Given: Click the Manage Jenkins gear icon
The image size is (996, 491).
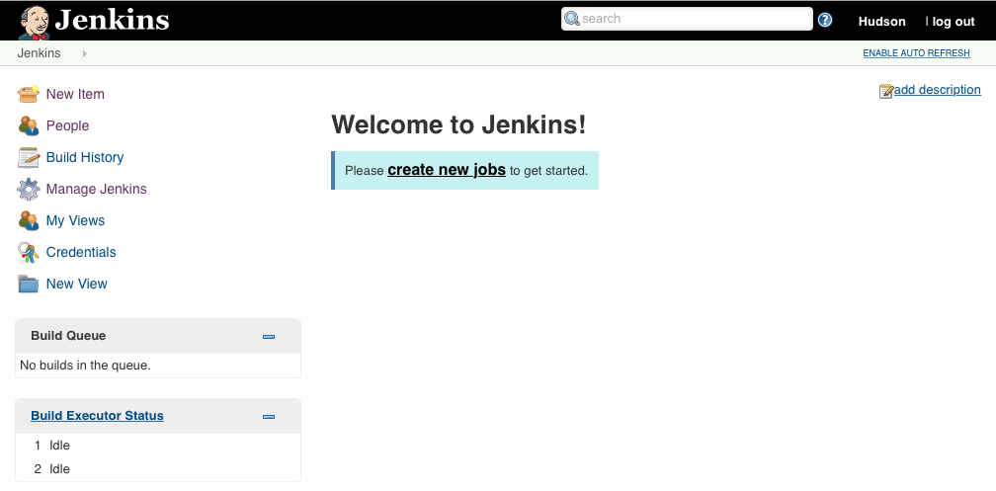Looking at the screenshot, I should [x=29, y=190].
